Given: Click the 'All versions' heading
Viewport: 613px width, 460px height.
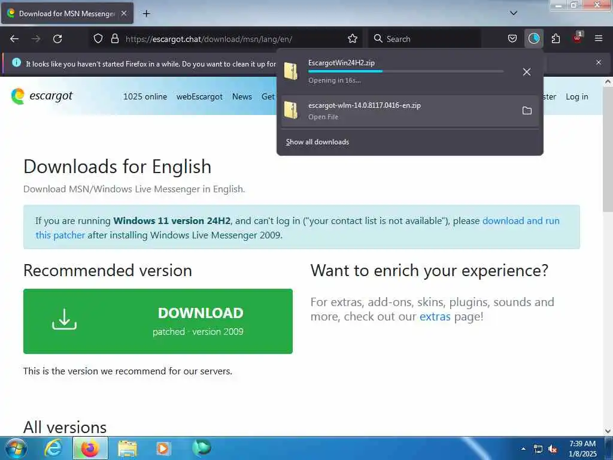Looking at the screenshot, I should [x=65, y=427].
